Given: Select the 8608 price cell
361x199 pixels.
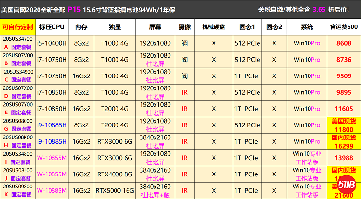Looking at the screenshot, I should click(344, 44).
